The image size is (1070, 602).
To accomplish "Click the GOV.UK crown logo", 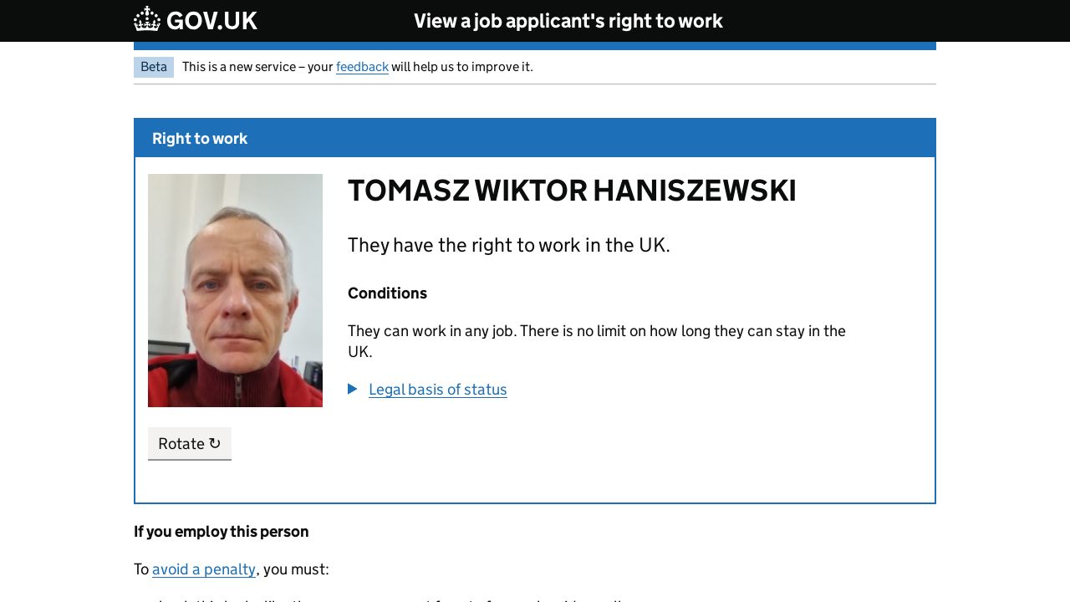I will click(x=147, y=19).
